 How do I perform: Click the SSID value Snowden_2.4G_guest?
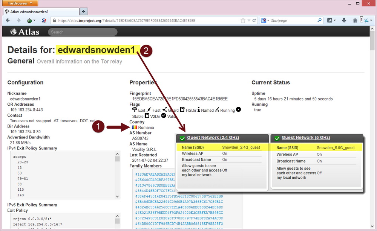[241, 147]
